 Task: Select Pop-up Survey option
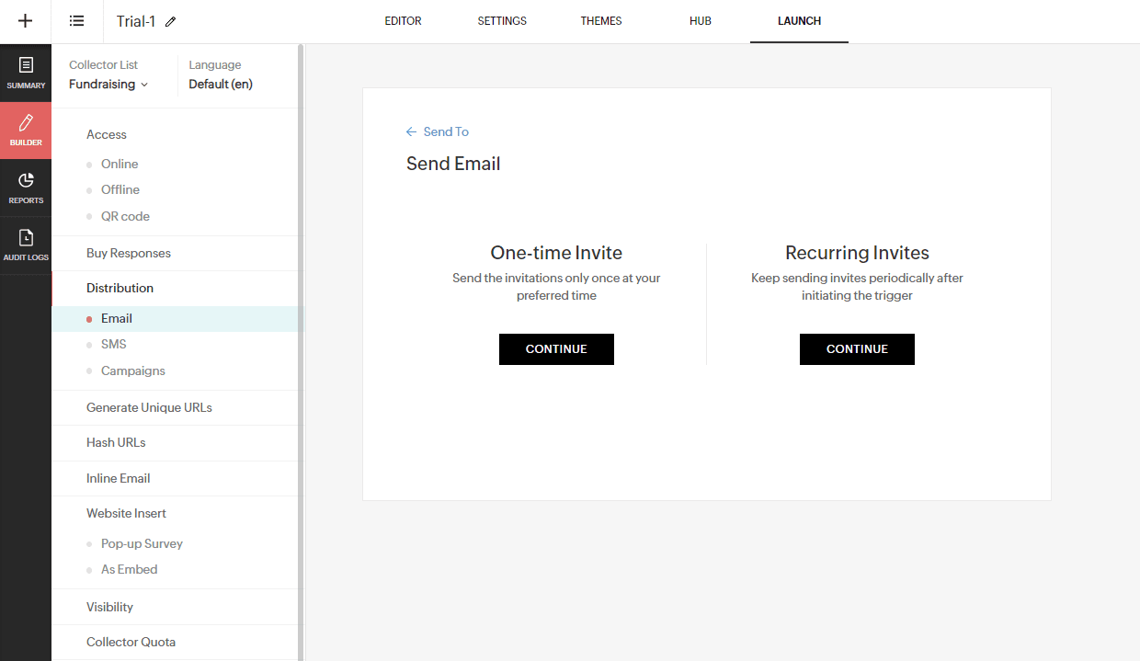(x=142, y=543)
